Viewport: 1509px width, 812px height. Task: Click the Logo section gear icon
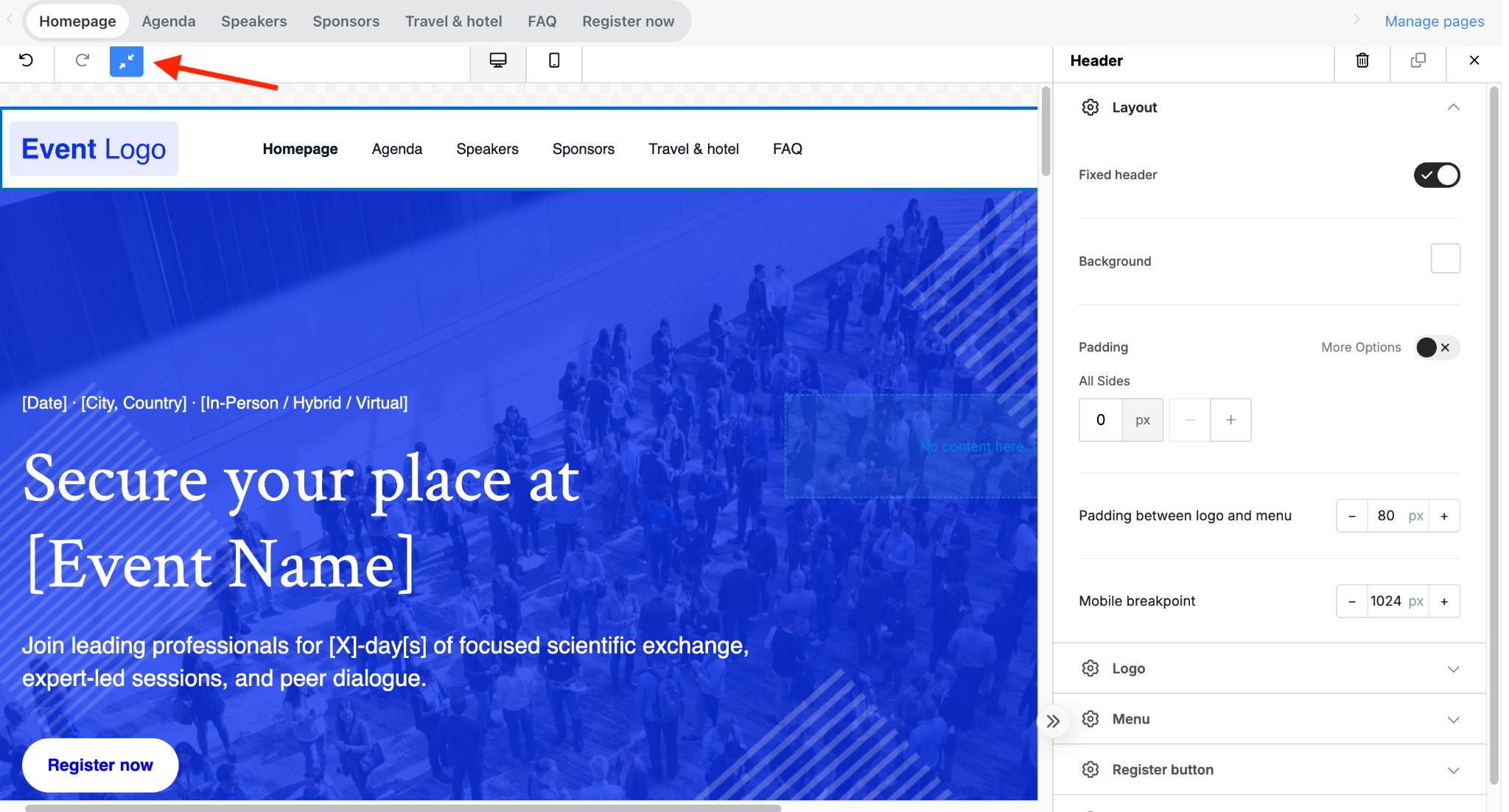click(1090, 668)
